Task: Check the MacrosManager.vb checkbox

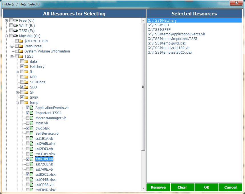Action: (x=27, y=118)
